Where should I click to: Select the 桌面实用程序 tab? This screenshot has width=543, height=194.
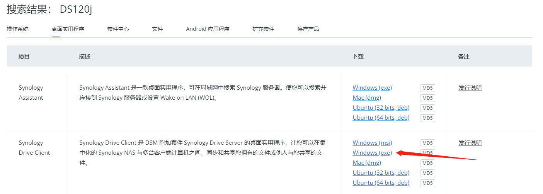pyautogui.click(x=68, y=29)
